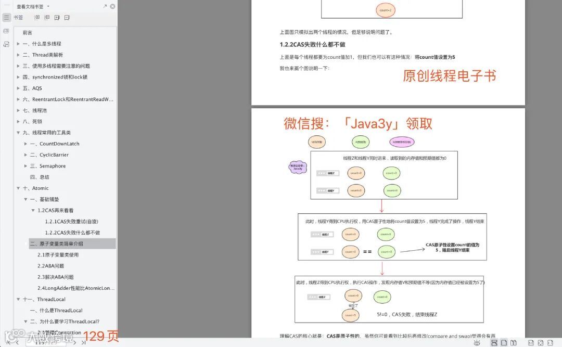Jump to 2.2ABA问题 bookmark
The image size is (562, 347).
50,266
